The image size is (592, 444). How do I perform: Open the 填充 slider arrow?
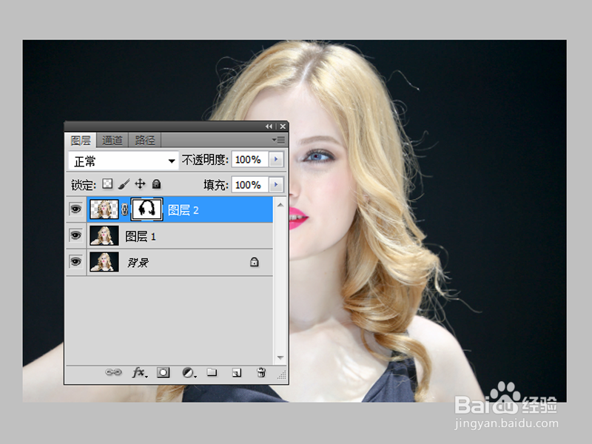coord(276,184)
